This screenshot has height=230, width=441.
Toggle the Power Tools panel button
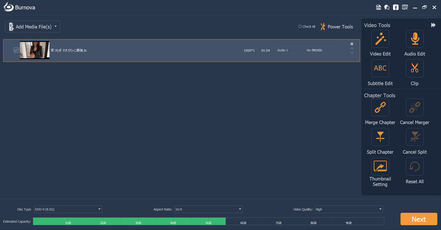336,26
